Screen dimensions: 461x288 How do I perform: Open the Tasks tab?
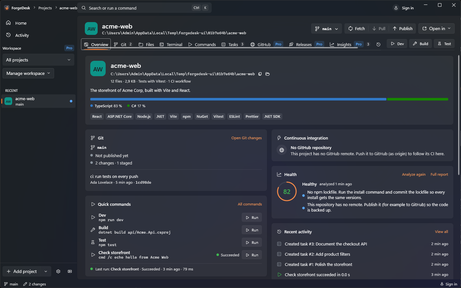(x=233, y=44)
